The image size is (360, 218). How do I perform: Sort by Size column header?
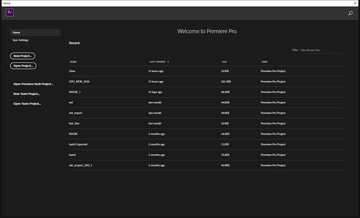(x=224, y=62)
